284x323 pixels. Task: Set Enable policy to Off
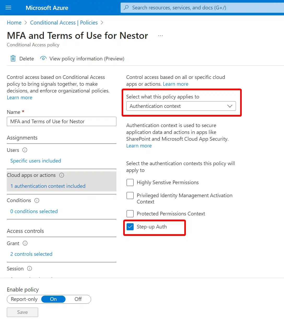pyautogui.click(x=78, y=299)
